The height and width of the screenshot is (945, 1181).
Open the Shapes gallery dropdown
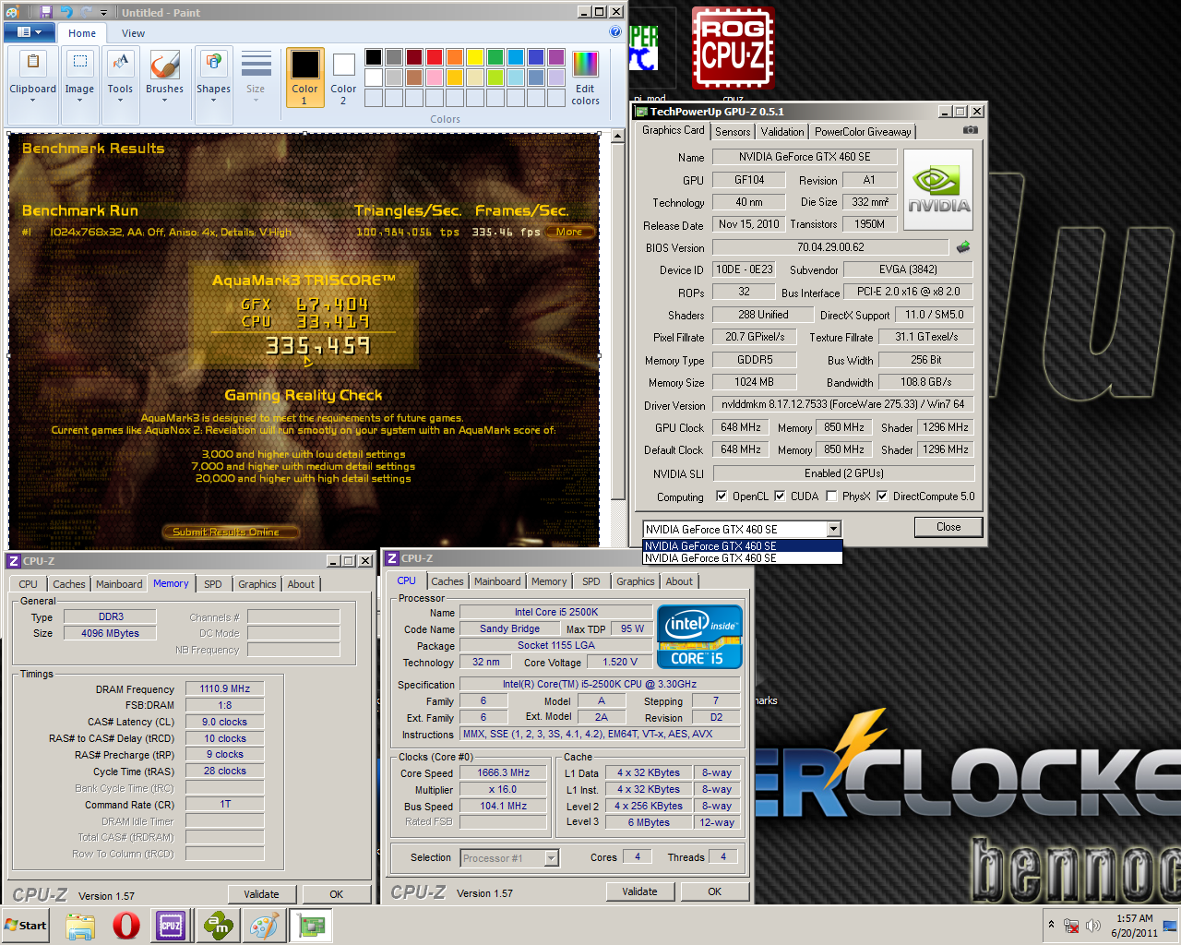pos(213,85)
